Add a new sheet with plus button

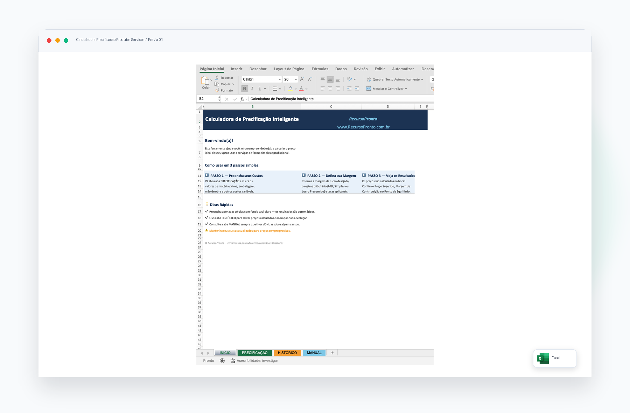coord(332,353)
